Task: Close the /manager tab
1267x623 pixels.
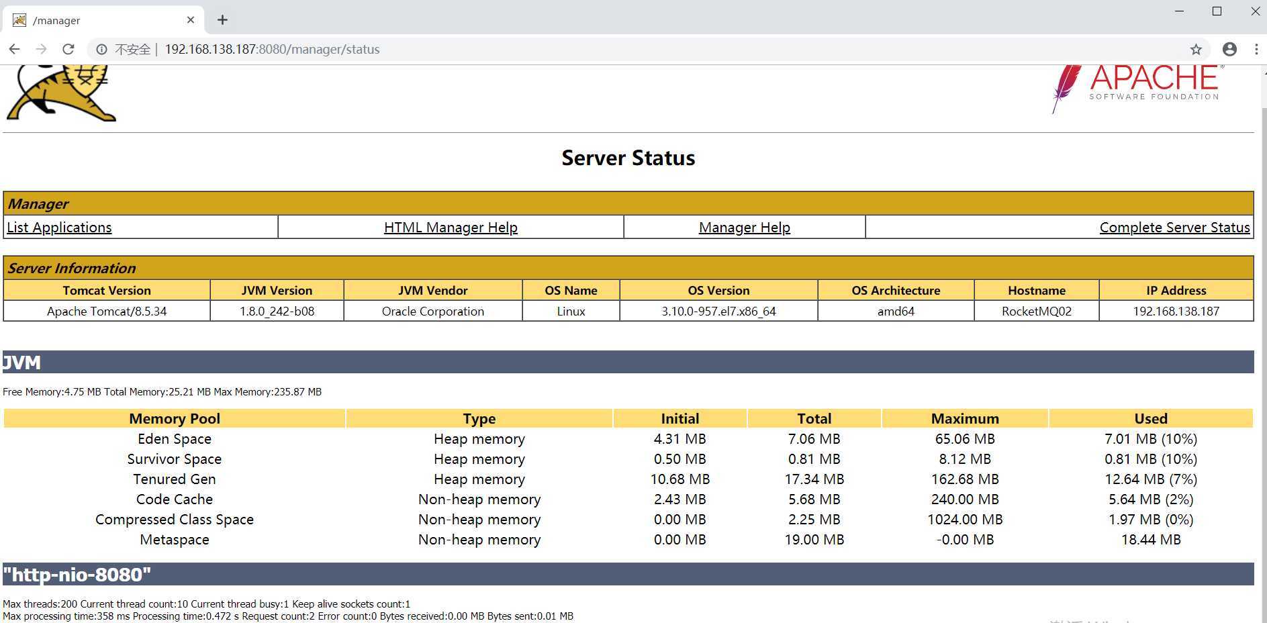Action: (x=191, y=20)
